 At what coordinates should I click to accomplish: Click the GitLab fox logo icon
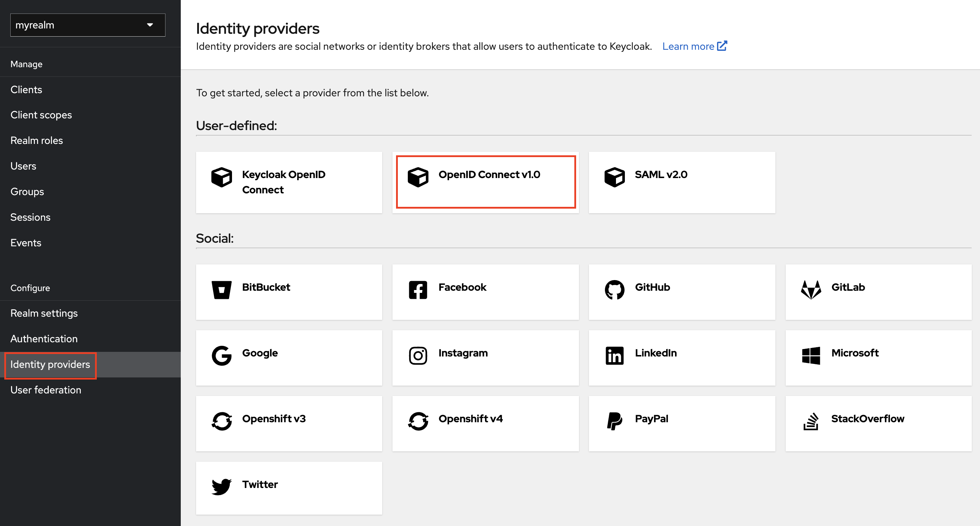811,290
